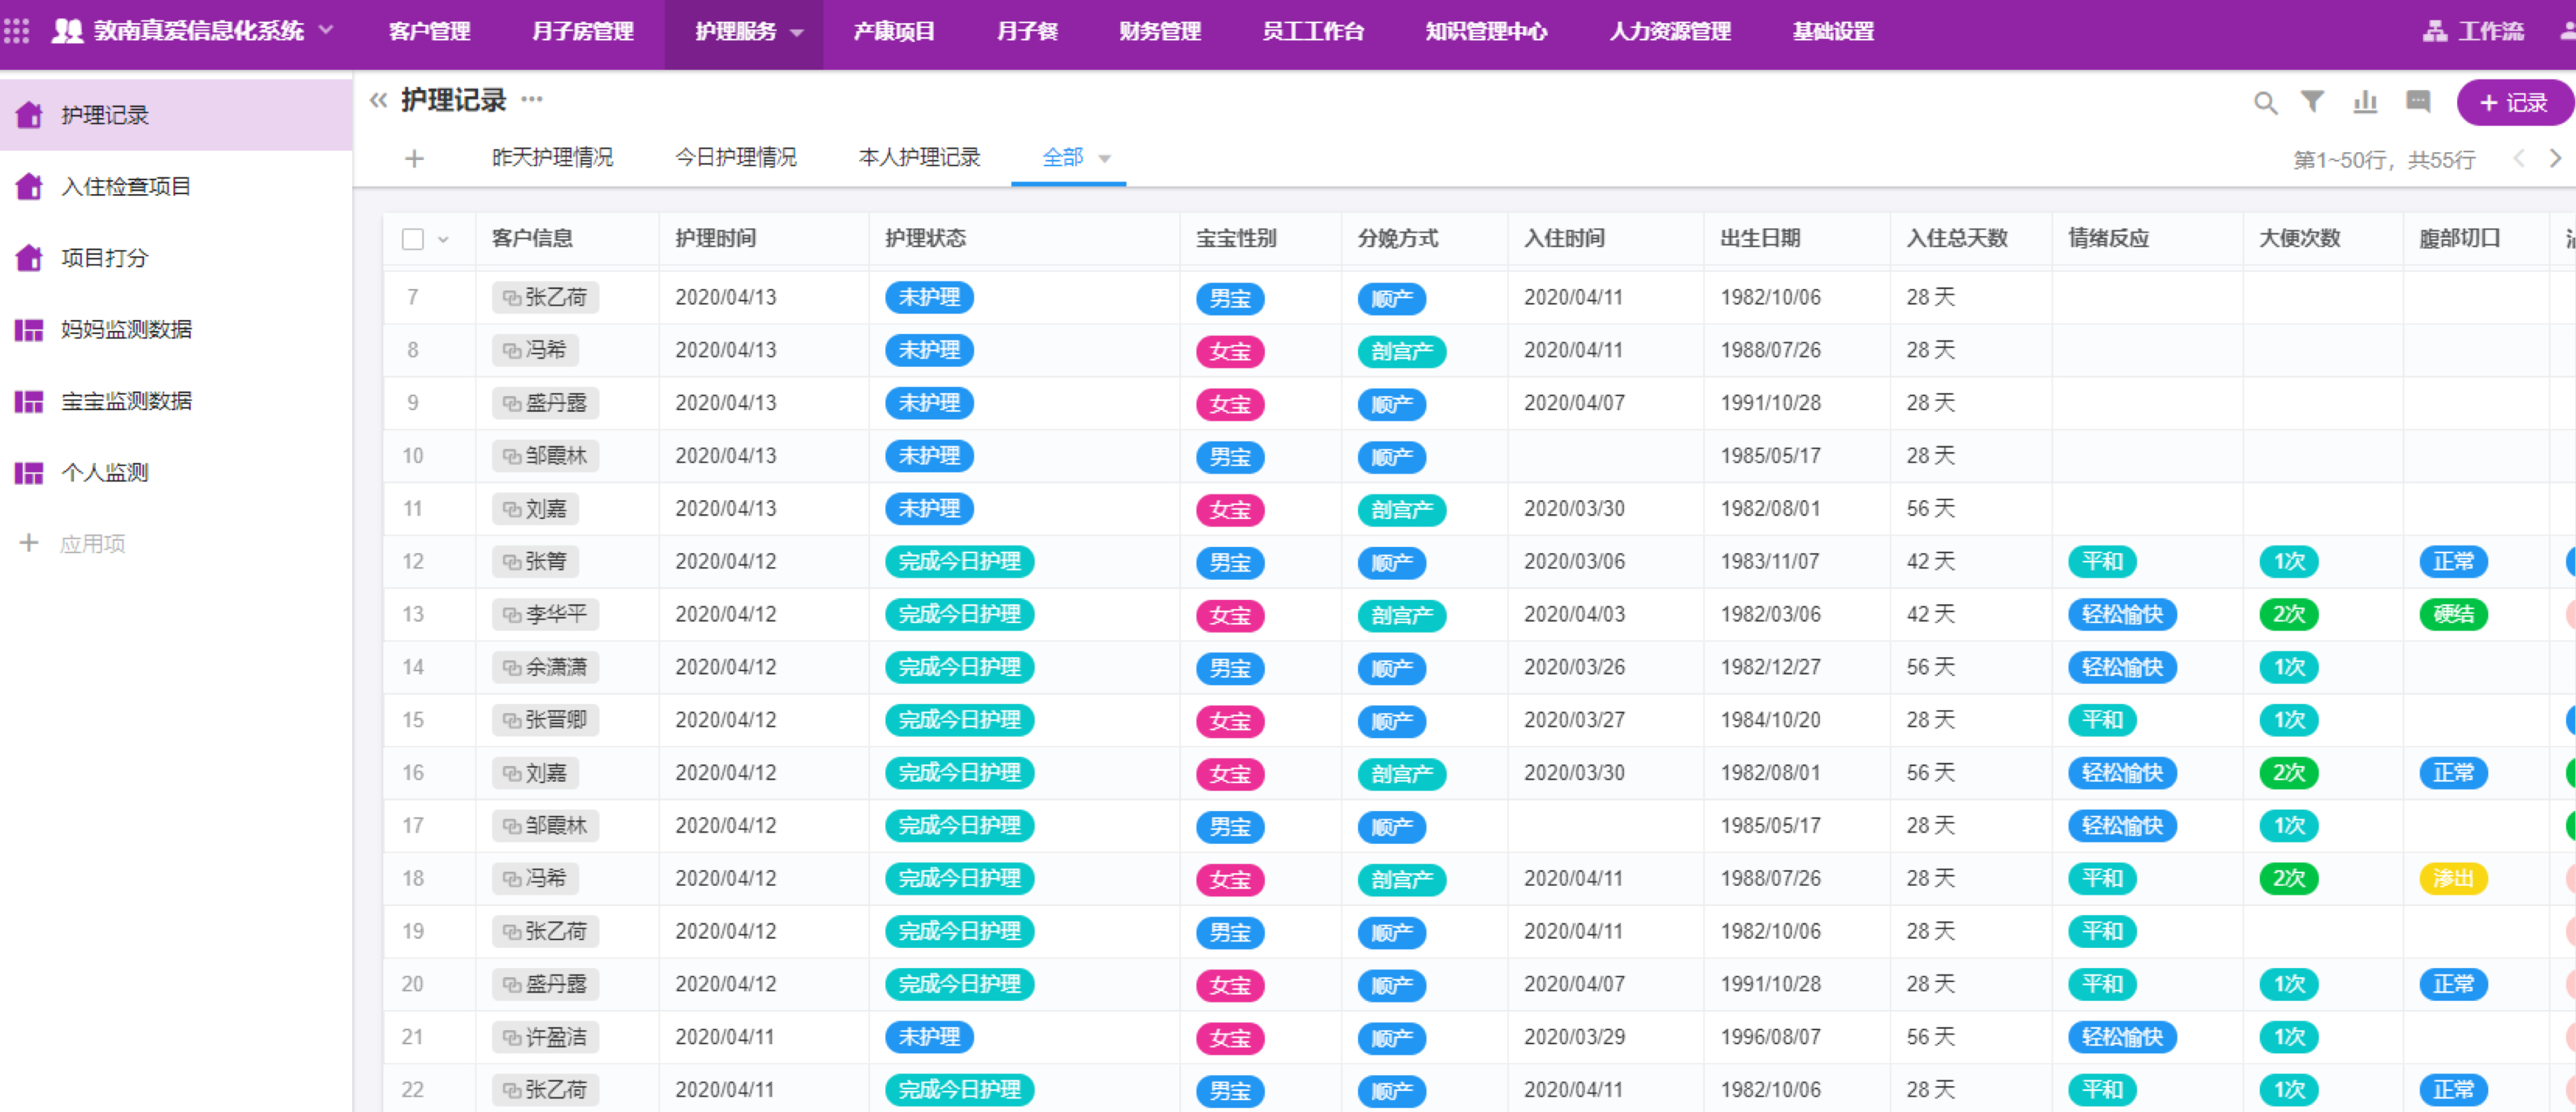Open the 财务管理 menu
The height and width of the screenshot is (1112, 2576).
click(x=1160, y=31)
